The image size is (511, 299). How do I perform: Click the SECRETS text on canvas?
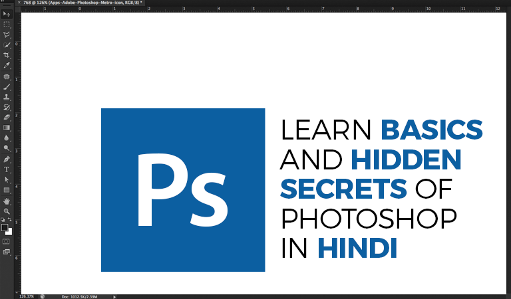pyautogui.click(x=343, y=189)
